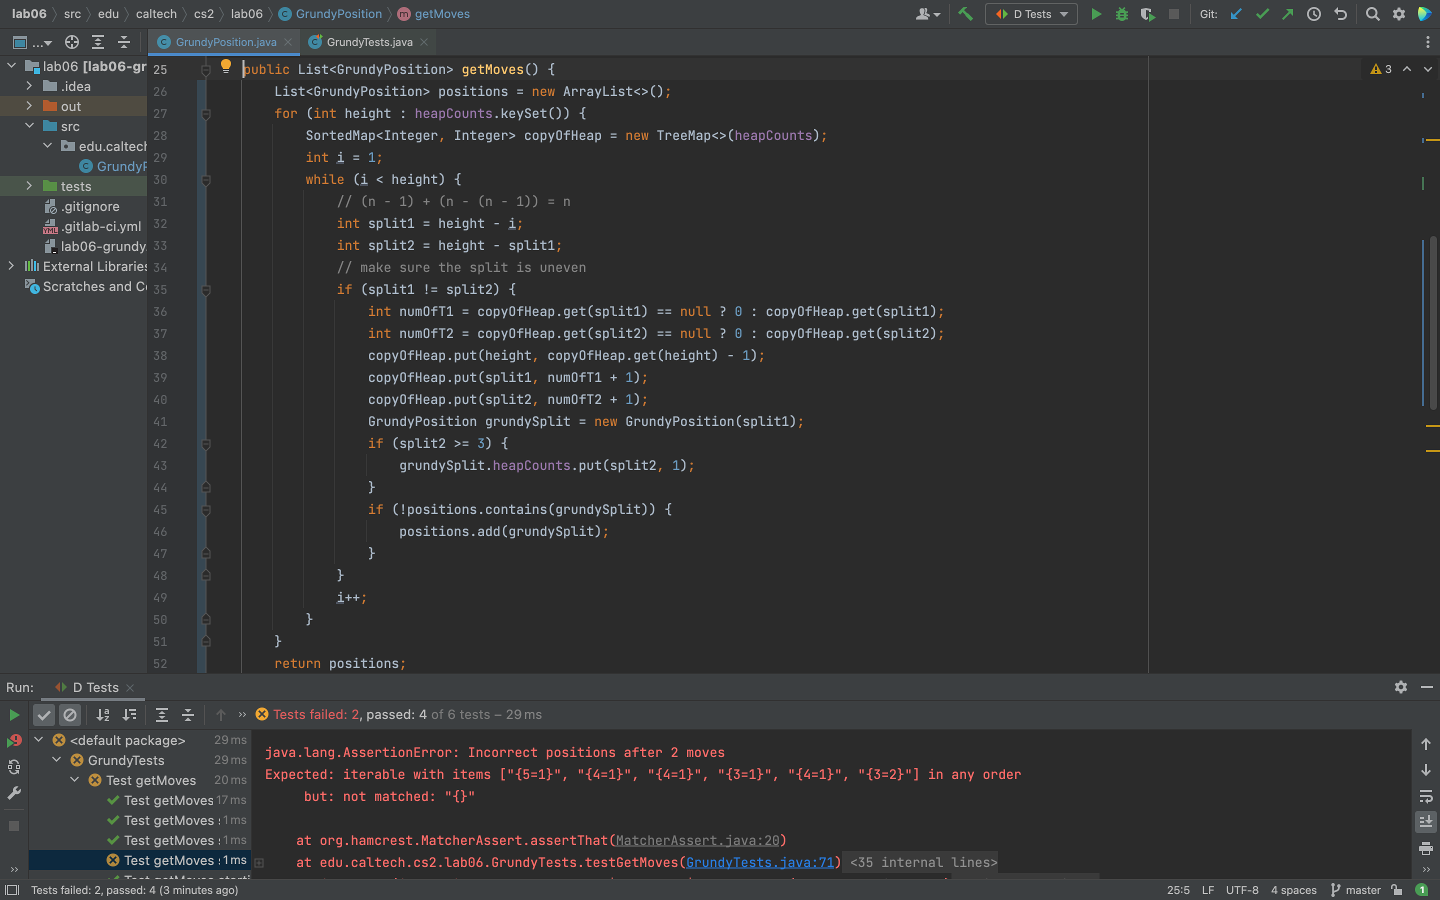Rerun failed tests in Run panel

(x=13, y=741)
